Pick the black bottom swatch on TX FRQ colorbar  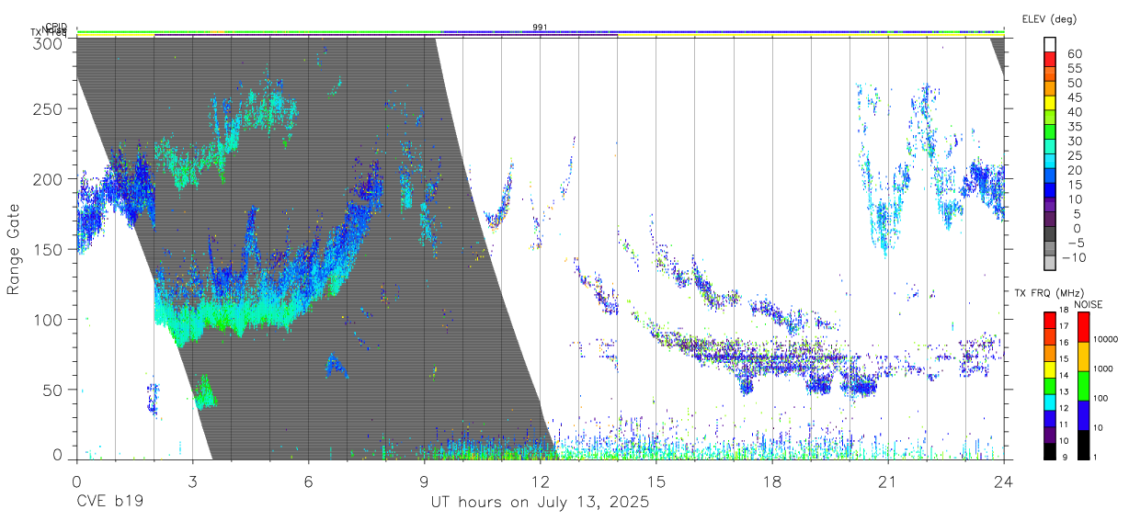[x=1050, y=450]
